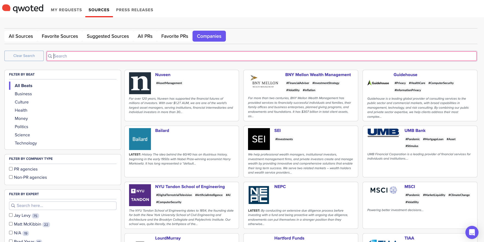The height and width of the screenshot is (242, 484).
Task: Switch to Suggested Sources tab
Action: [108, 36]
